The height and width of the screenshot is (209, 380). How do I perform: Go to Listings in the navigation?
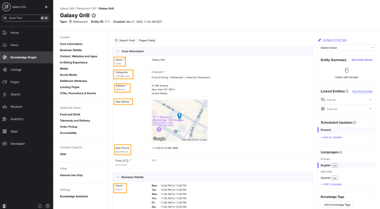(x=16, y=70)
